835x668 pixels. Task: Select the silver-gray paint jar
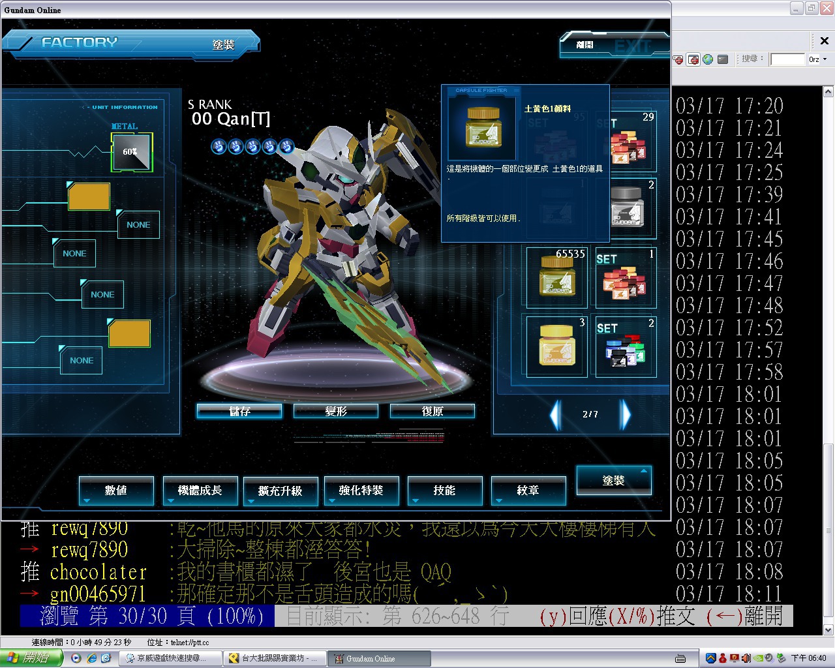pyautogui.click(x=626, y=209)
